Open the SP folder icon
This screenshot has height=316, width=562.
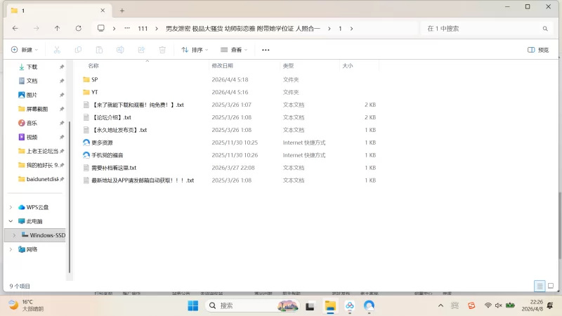[x=86, y=79]
